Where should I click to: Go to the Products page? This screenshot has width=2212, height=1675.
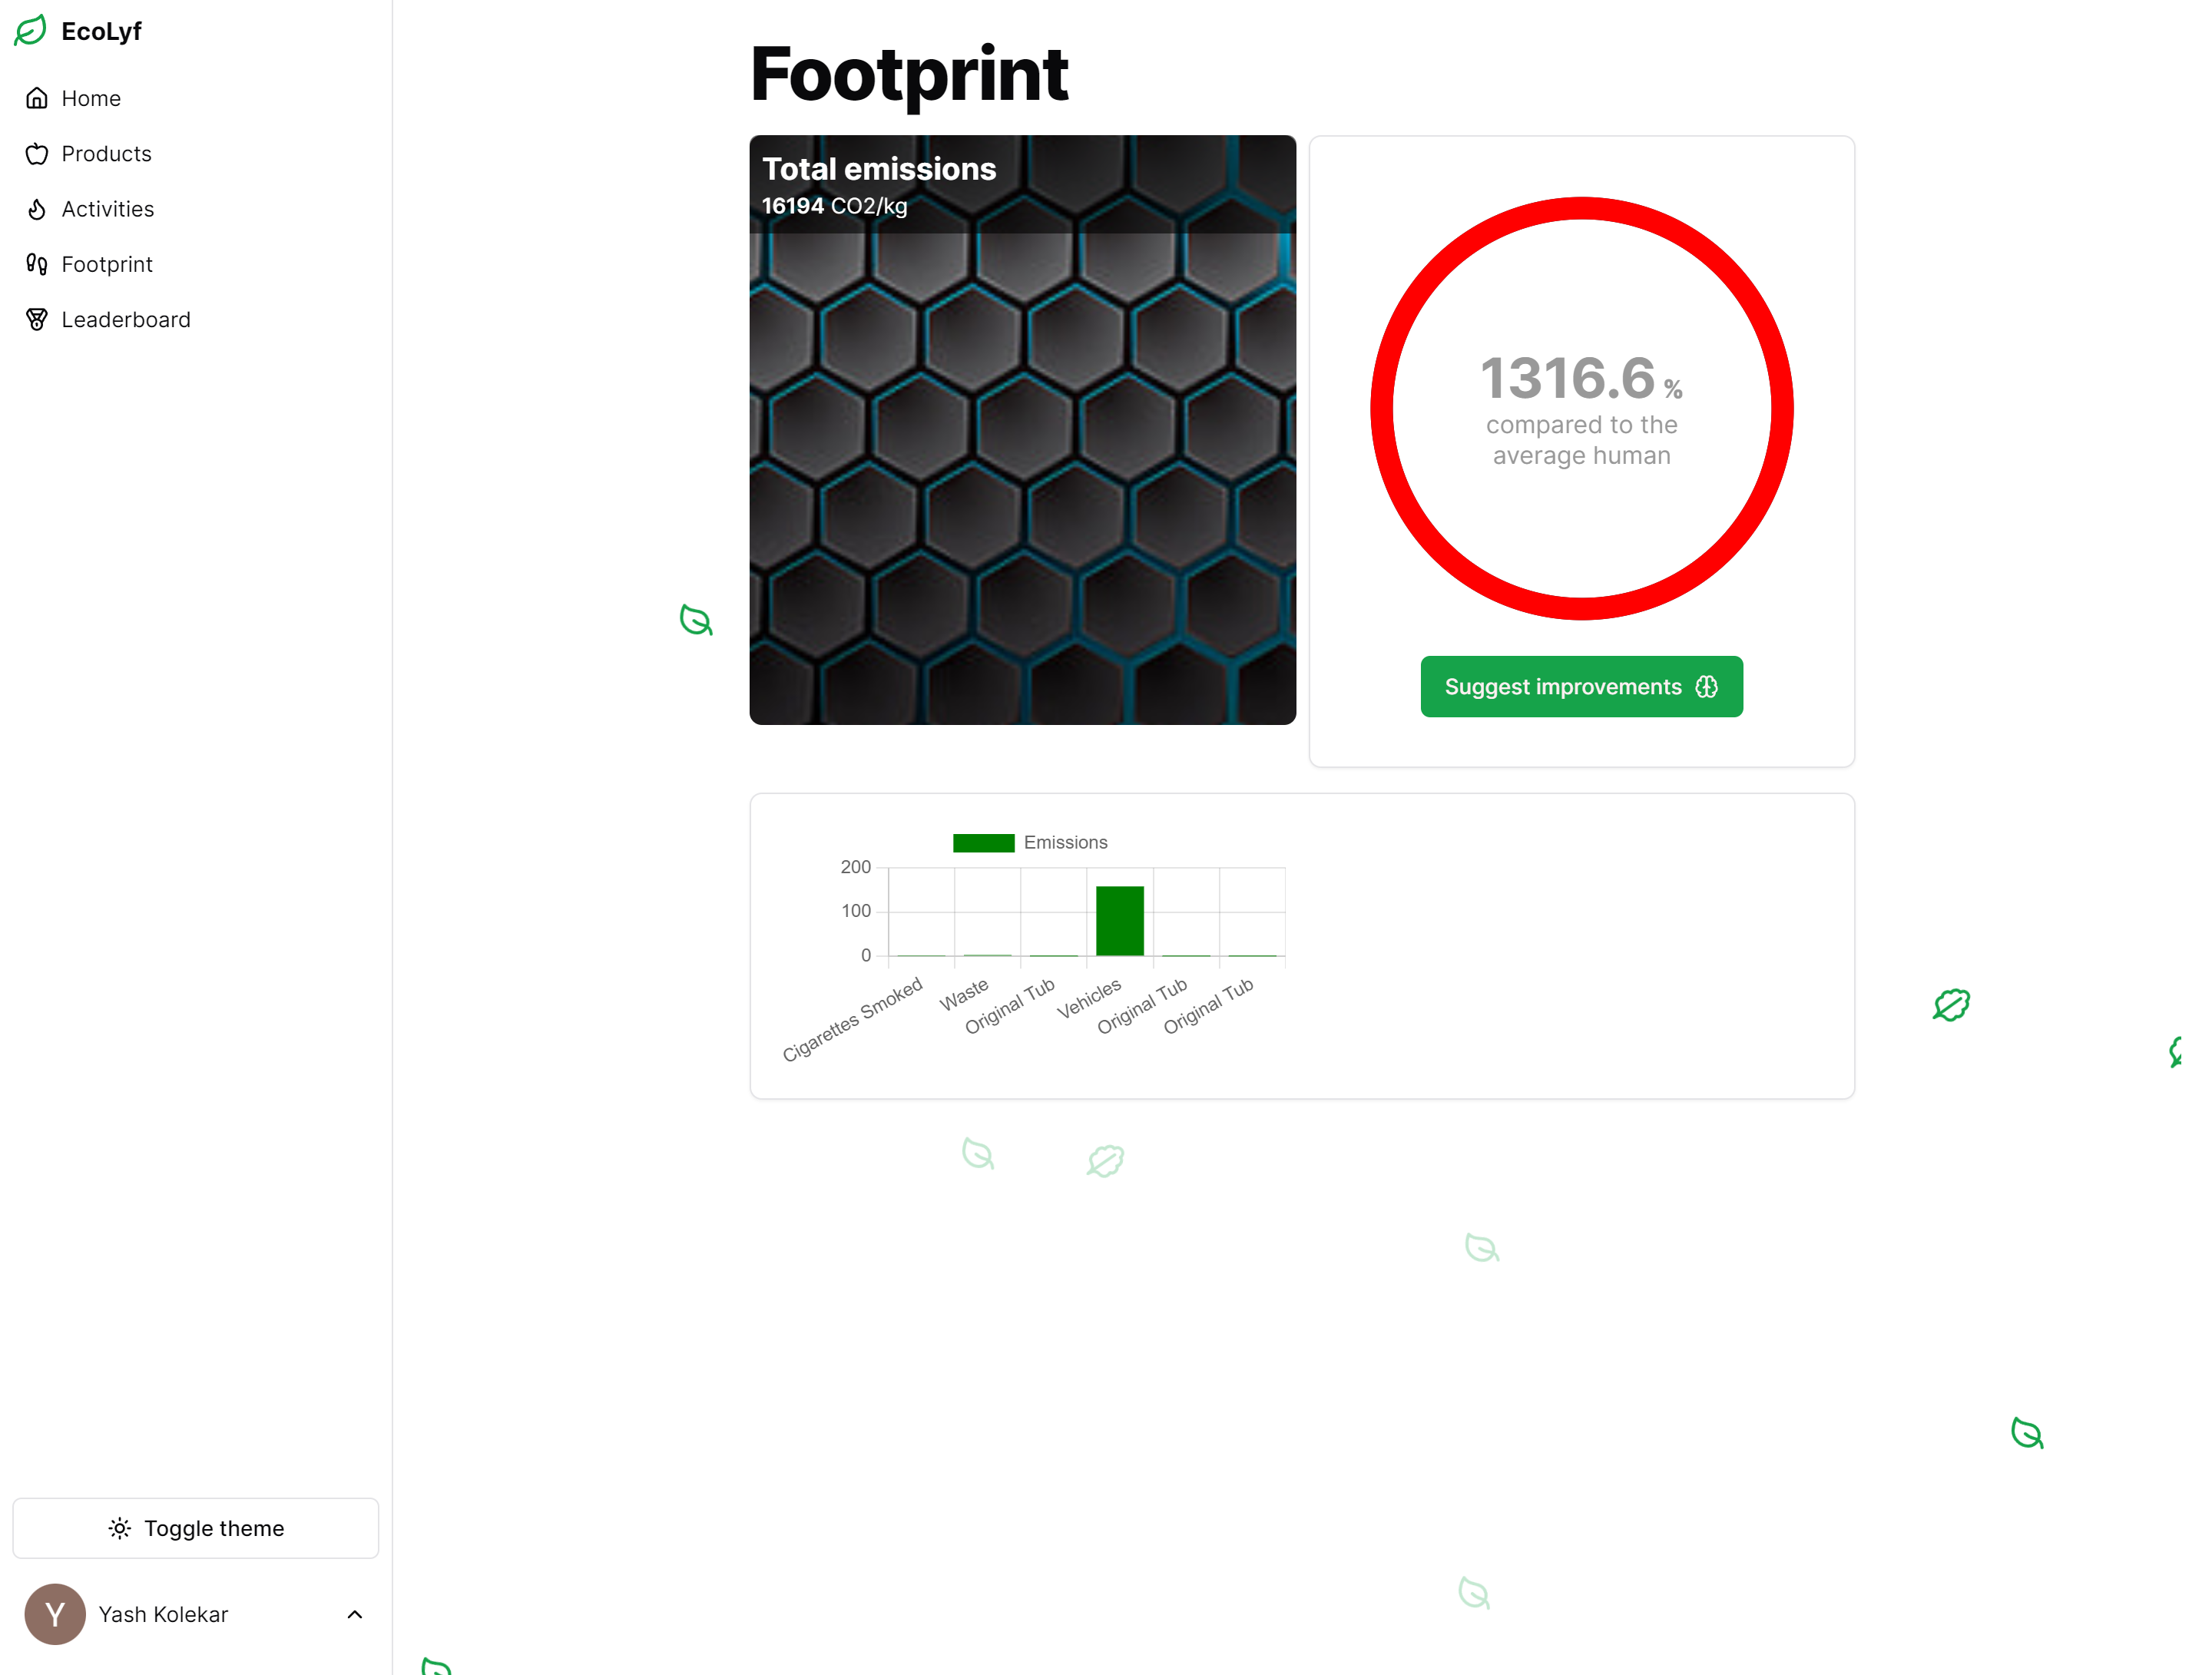pos(106,153)
